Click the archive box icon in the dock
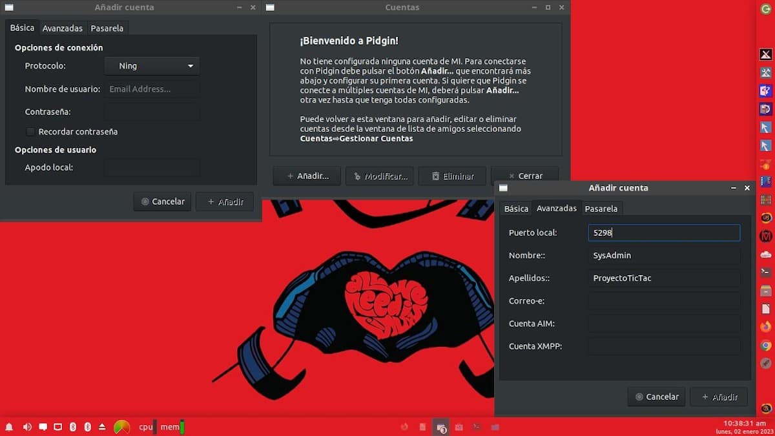Image resolution: width=775 pixels, height=436 pixels. click(x=766, y=291)
